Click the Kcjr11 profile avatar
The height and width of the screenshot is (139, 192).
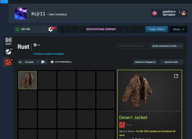(21, 14)
